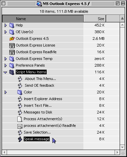Select the "Outlook Express License" name
This screenshot has width=127, height=157.
point(35,45)
